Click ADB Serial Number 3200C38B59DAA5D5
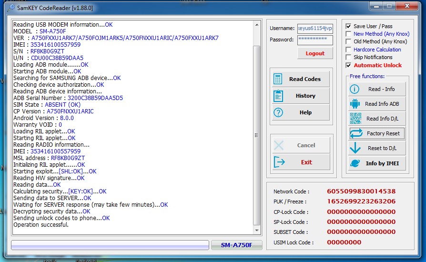This screenshot has width=426, height=262. [95, 98]
